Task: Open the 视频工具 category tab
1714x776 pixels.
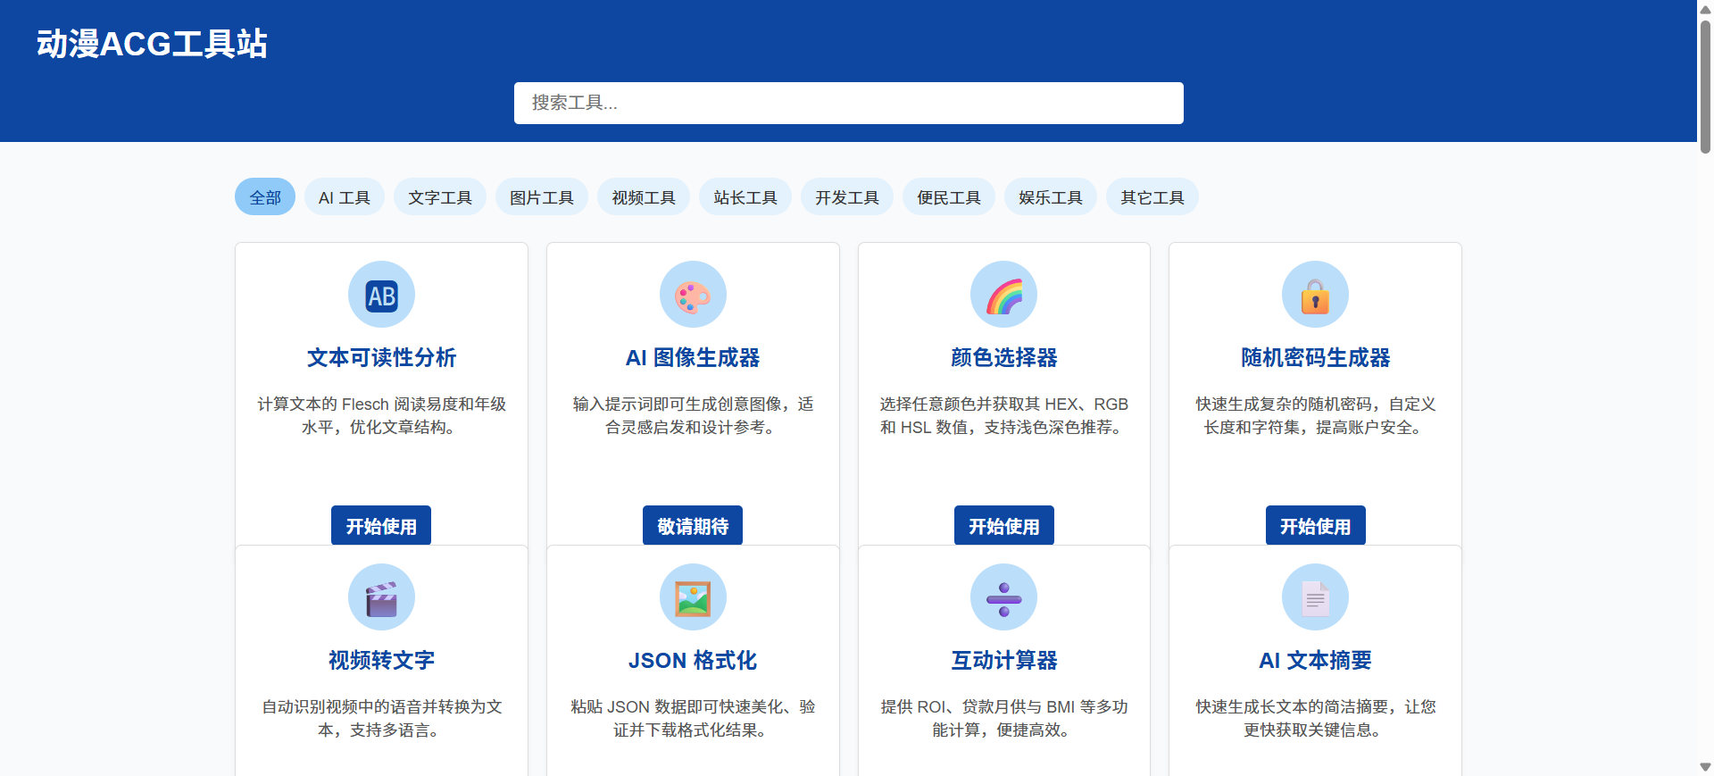Action: coord(644,197)
